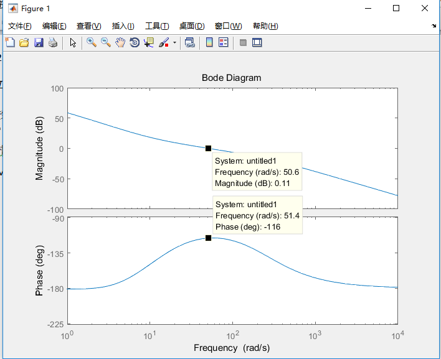The width and height of the screenshot is (441, 359).
Task: Open the 查看(V) menu
Action: [89, 26]
